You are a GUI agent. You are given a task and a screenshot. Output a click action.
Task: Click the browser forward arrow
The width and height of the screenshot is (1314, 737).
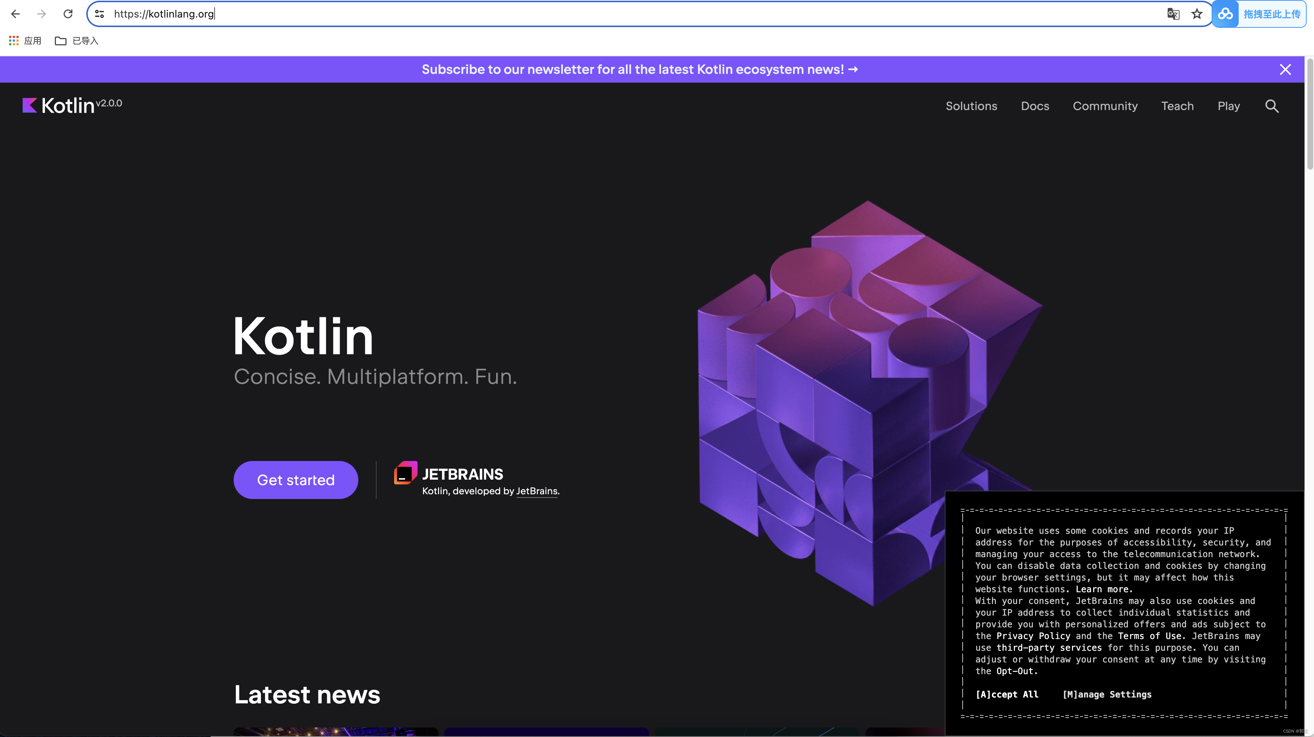[x=42, y=14]
